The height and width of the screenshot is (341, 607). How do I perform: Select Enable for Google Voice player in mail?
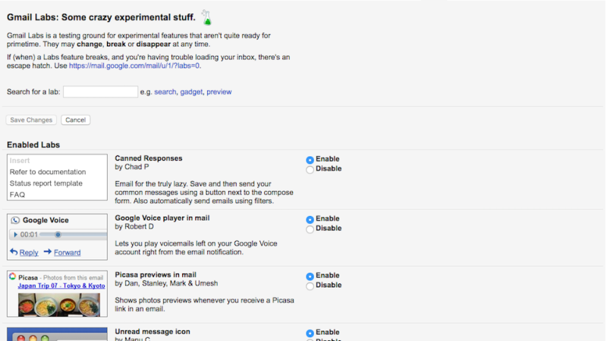tap(310, 219)
